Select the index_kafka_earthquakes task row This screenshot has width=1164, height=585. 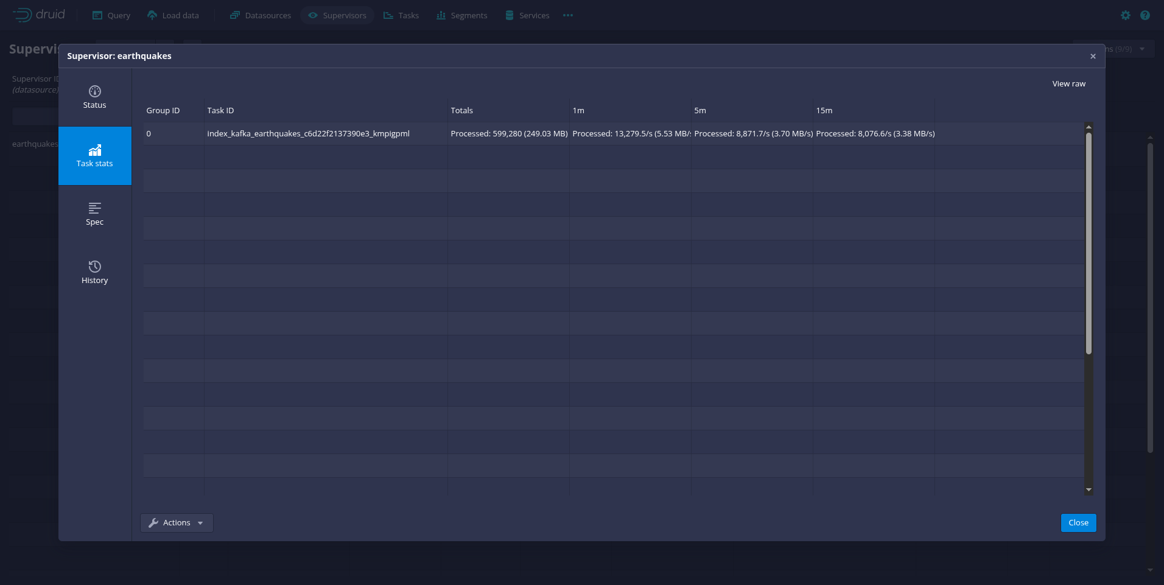[308, 134]
